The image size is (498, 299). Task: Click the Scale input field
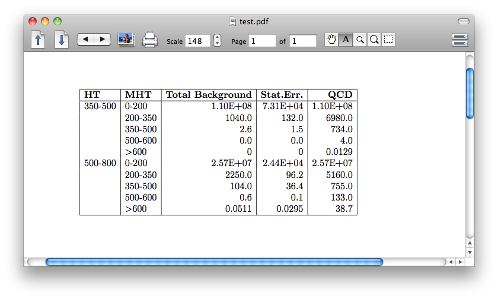197,41
